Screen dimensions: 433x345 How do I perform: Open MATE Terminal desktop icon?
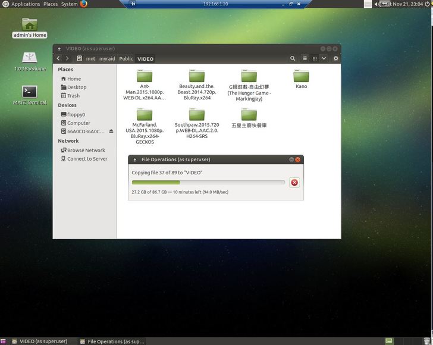click(x=30, y=92)
